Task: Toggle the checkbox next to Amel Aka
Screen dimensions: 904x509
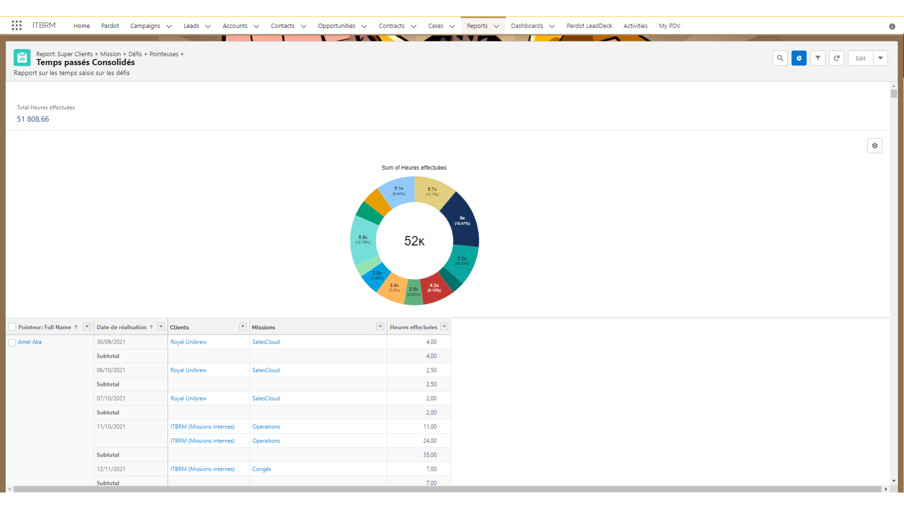Action: coord(12,342)
